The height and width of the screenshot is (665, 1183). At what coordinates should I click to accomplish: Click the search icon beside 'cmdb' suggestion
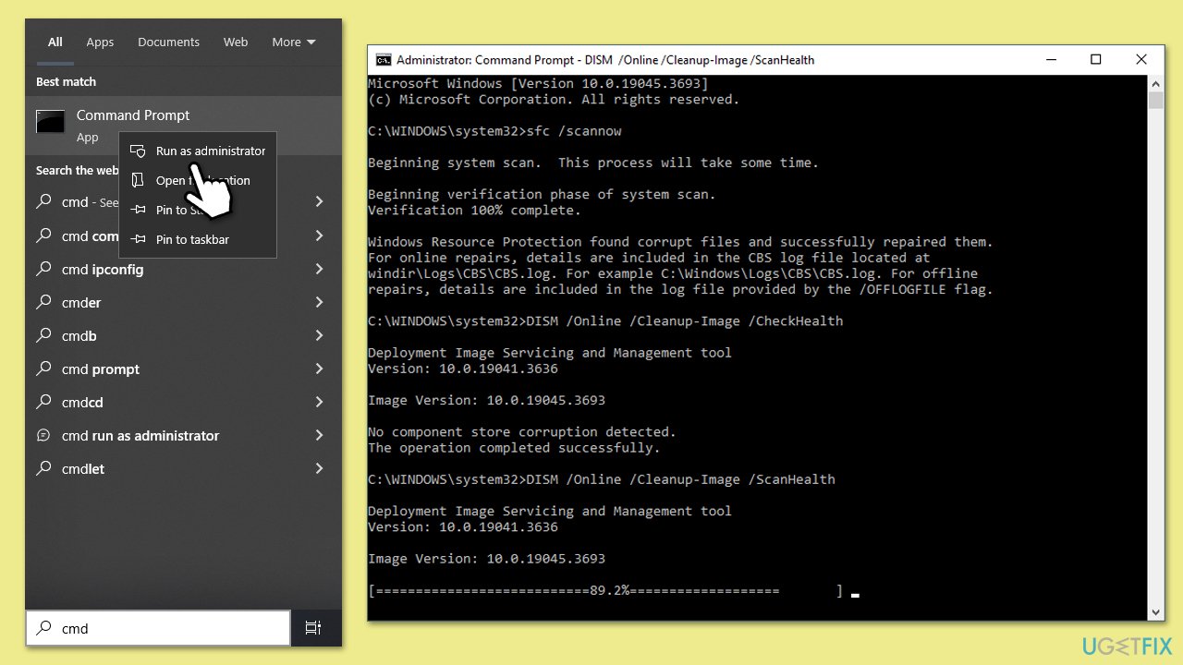(43, 335)
